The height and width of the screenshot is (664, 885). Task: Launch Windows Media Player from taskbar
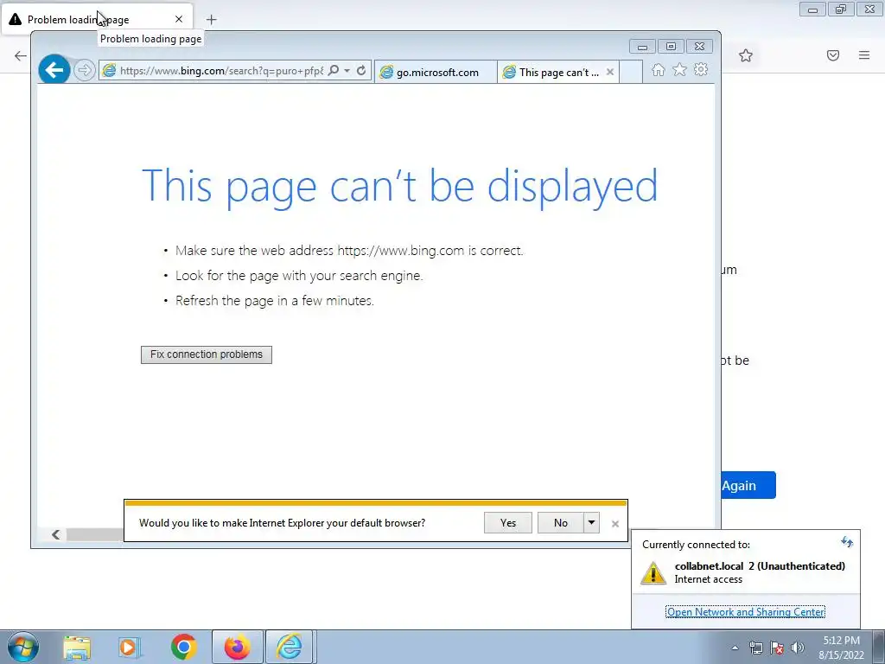coord(130,648)
